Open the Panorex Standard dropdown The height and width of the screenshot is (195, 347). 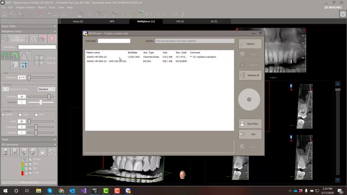(x=46, y=89)
